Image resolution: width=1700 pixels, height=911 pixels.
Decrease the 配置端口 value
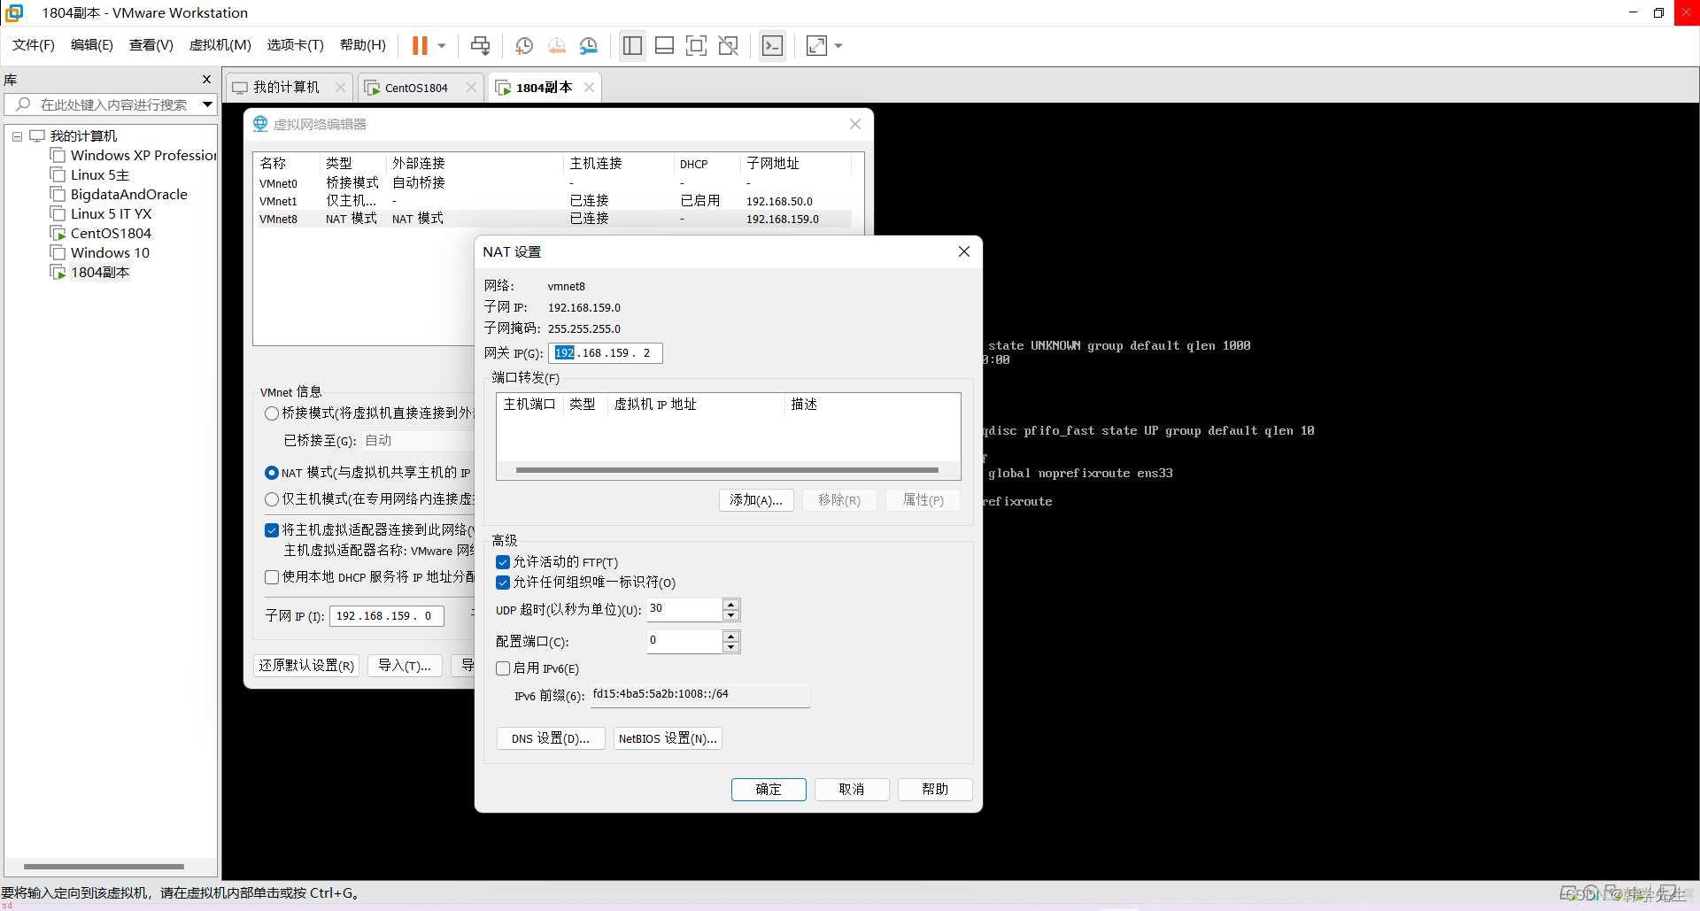tap(730, 647)
